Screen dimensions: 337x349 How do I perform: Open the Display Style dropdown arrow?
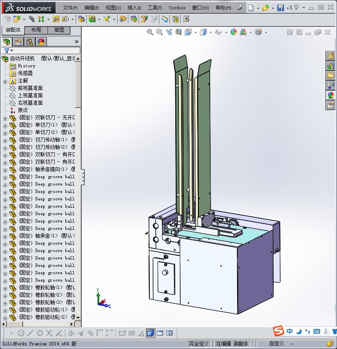coord(211,32)
